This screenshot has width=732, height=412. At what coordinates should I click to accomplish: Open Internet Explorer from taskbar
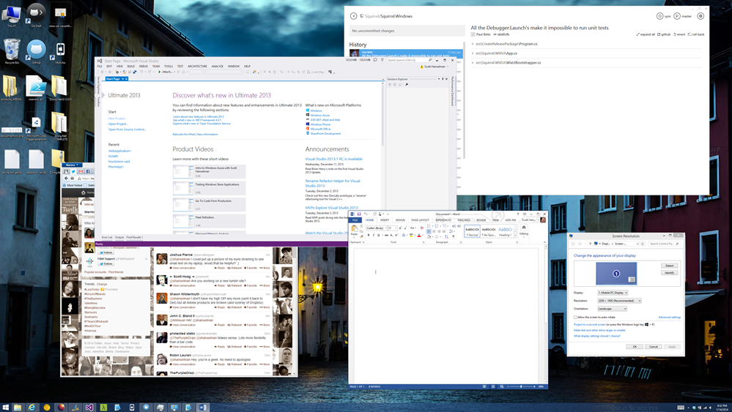[32, 408]
